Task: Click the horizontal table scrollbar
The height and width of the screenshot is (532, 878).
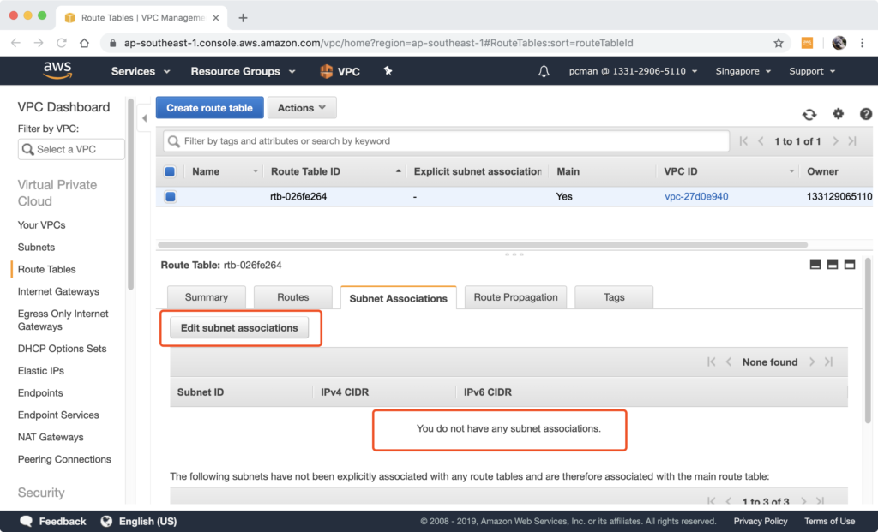Action: pos(483,244)
